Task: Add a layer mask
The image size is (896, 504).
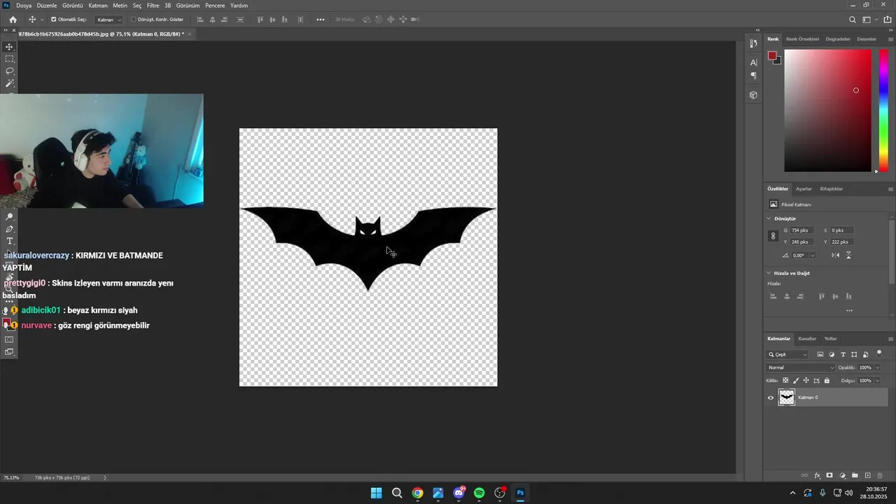Action: tap(829, 475)
